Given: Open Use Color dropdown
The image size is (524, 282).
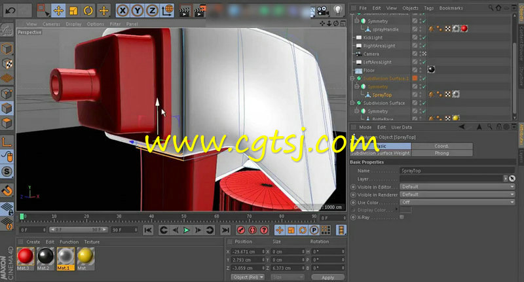Looking at the screenshot, I should coord(457,202).
